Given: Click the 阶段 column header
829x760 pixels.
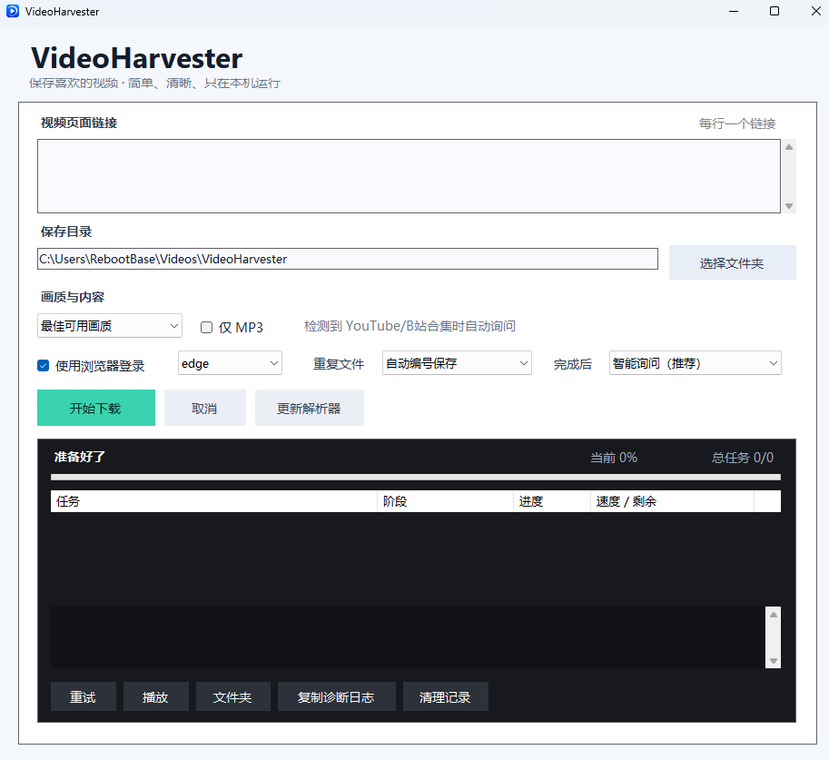Looking at the screenshot, I should 445,501.
